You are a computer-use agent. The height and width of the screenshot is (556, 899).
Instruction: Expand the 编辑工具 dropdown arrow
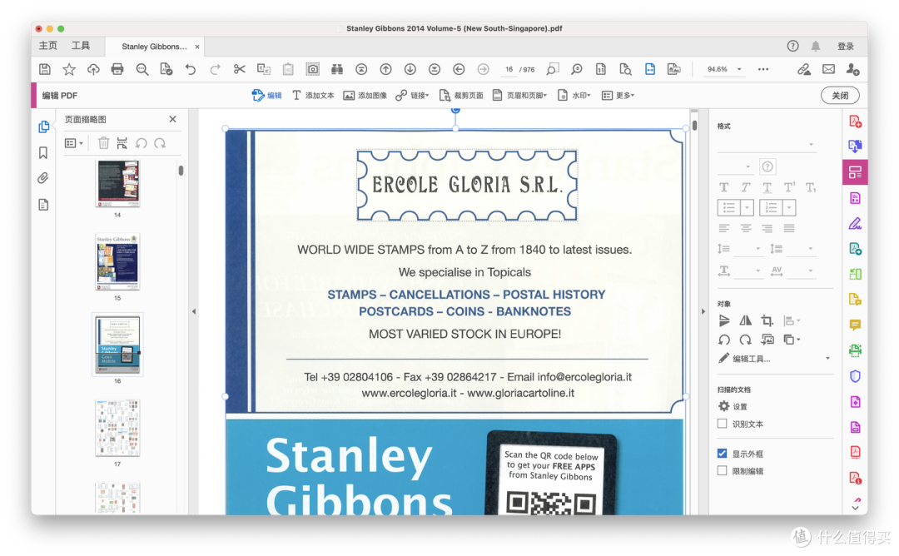[827, 359]
